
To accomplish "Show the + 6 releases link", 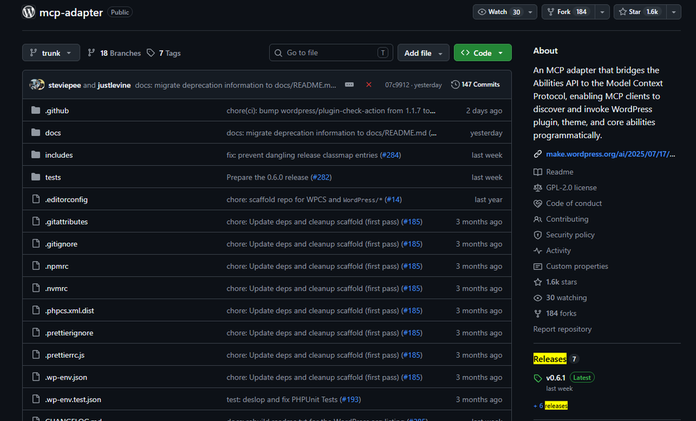I will [x=551, y=406].
